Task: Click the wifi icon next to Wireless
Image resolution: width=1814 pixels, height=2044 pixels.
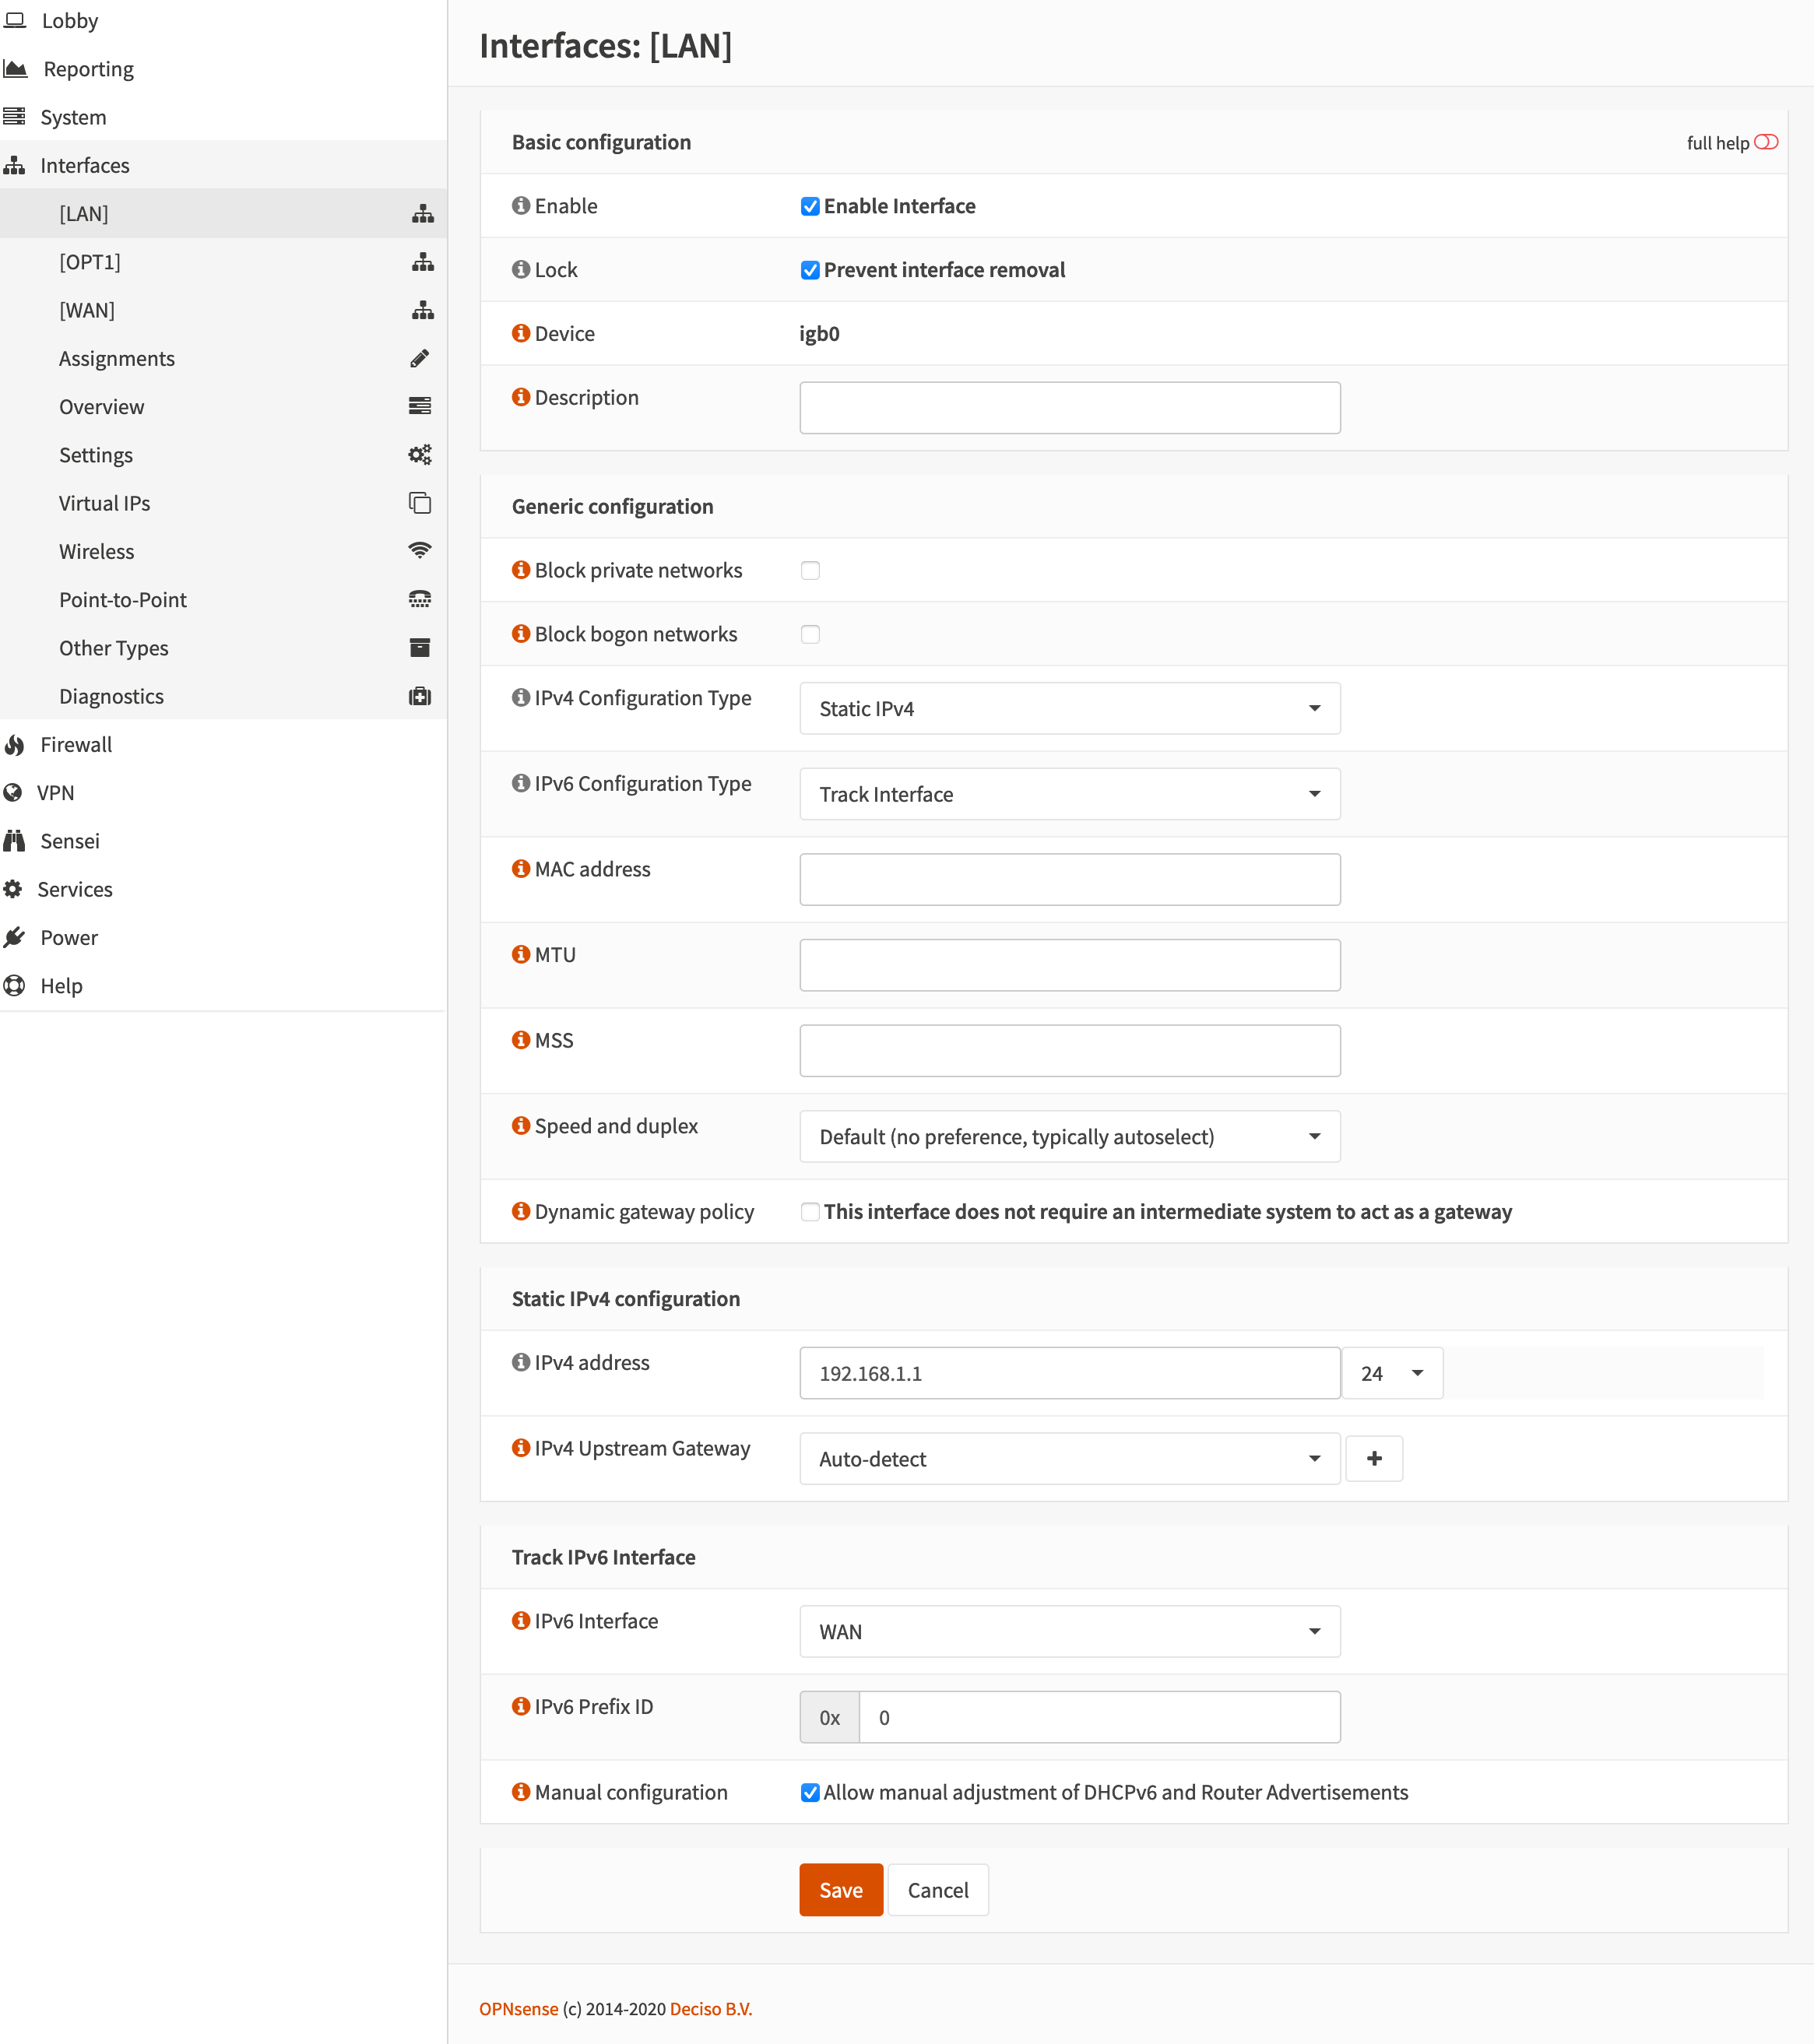Action: pyautogui.click(x=420, y=551)
